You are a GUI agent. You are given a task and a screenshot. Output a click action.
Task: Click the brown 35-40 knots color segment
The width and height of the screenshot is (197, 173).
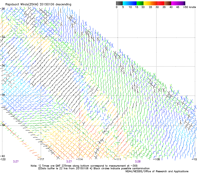click(x=168, y=3)
